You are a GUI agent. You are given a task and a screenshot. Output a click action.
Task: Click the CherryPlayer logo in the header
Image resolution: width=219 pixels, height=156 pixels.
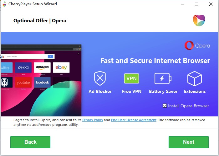click(x=199, y=20)
